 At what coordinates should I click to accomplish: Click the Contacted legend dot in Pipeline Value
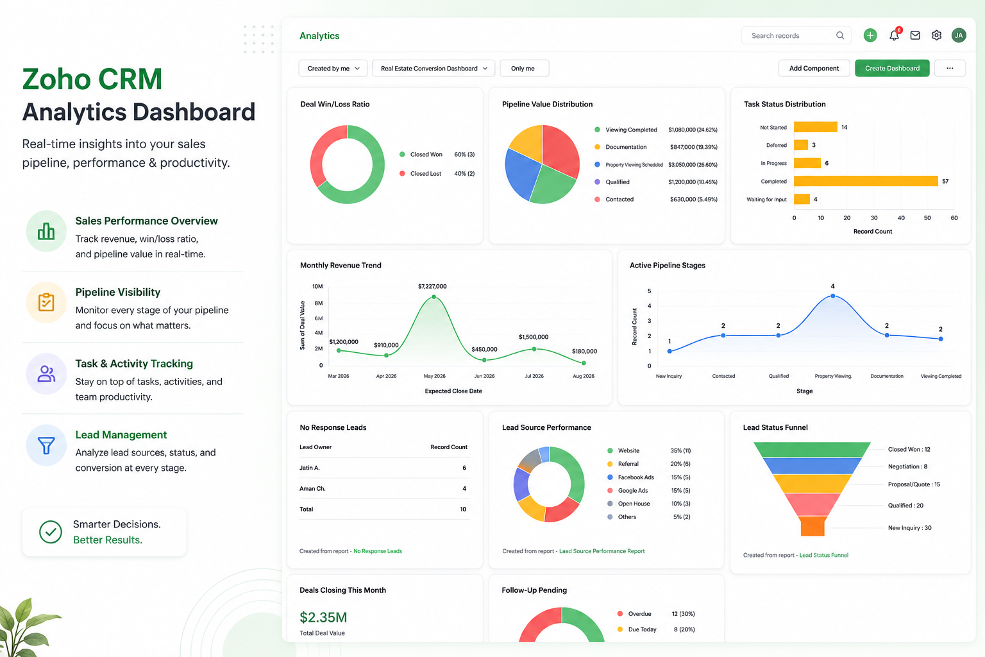click(597, 199)
